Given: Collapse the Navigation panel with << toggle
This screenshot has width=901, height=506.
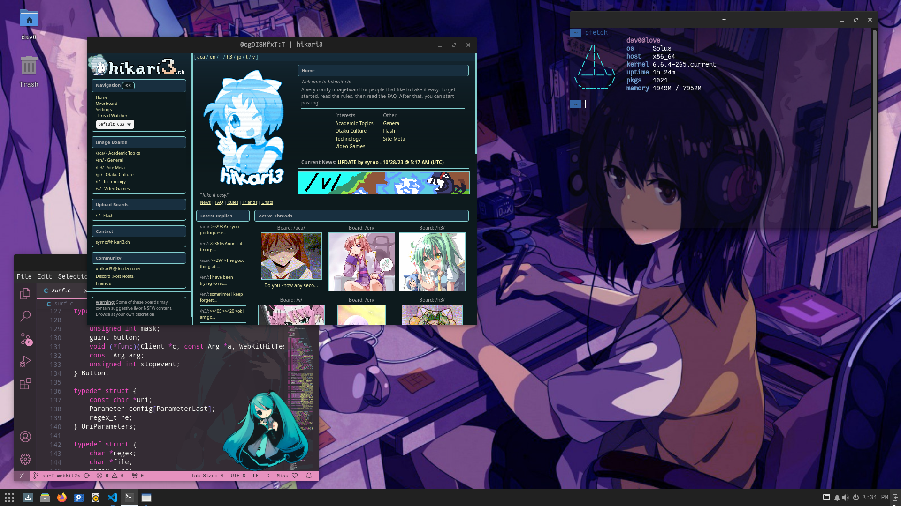Looking at the screenshot, I should (128, 85).
